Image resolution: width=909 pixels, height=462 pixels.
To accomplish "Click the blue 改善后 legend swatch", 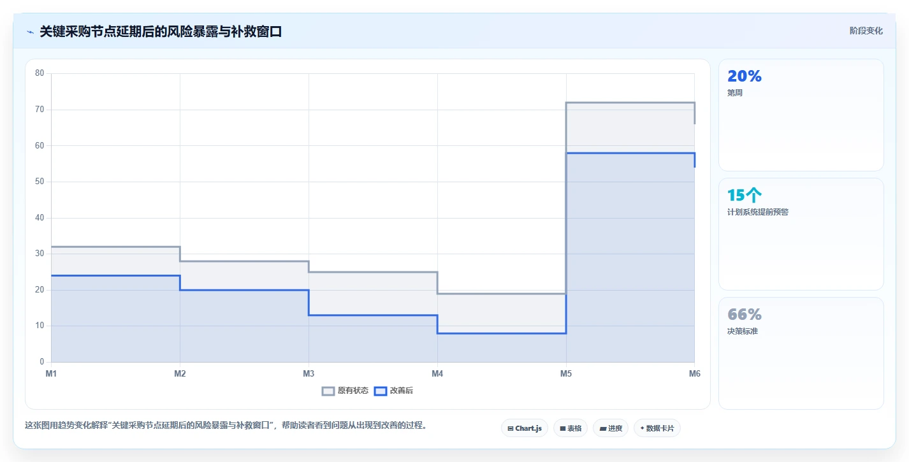I will point(380,391).
